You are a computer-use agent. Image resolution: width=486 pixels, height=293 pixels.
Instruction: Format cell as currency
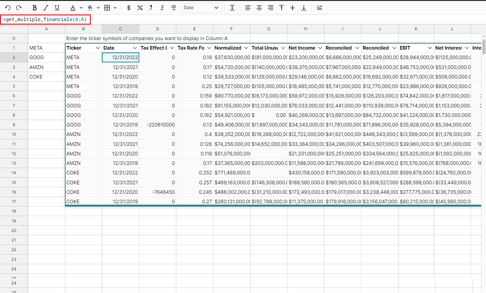129,8
